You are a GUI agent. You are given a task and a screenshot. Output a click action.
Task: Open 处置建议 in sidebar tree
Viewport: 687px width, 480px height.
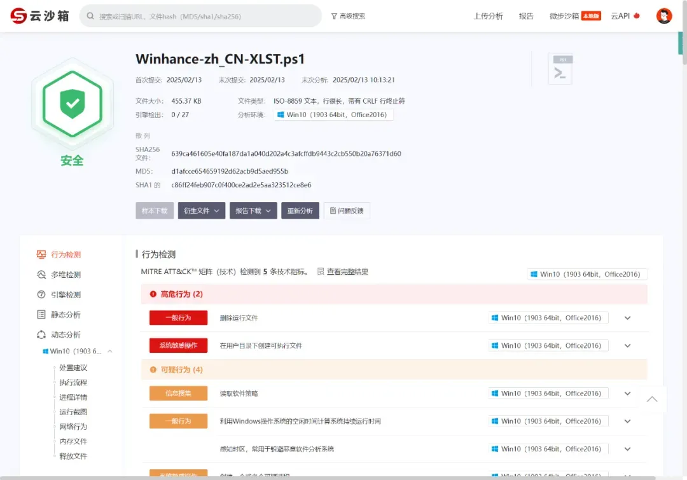pyautogui.click(x=73, y=367)
